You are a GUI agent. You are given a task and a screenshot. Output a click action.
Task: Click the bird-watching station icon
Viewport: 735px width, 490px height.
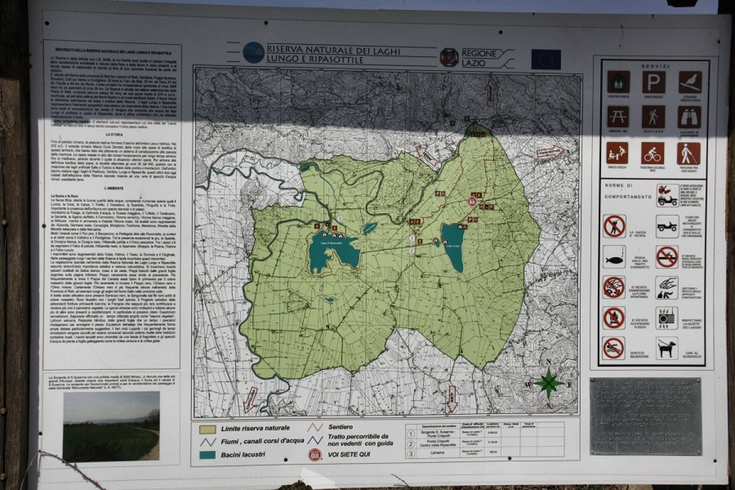coord(690,81)
